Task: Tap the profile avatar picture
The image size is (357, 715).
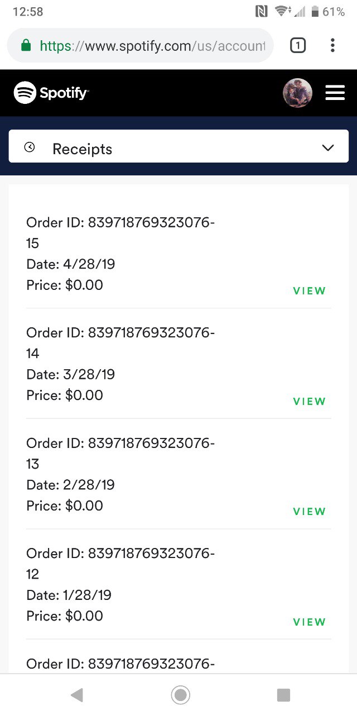Action: click(297, 93)
